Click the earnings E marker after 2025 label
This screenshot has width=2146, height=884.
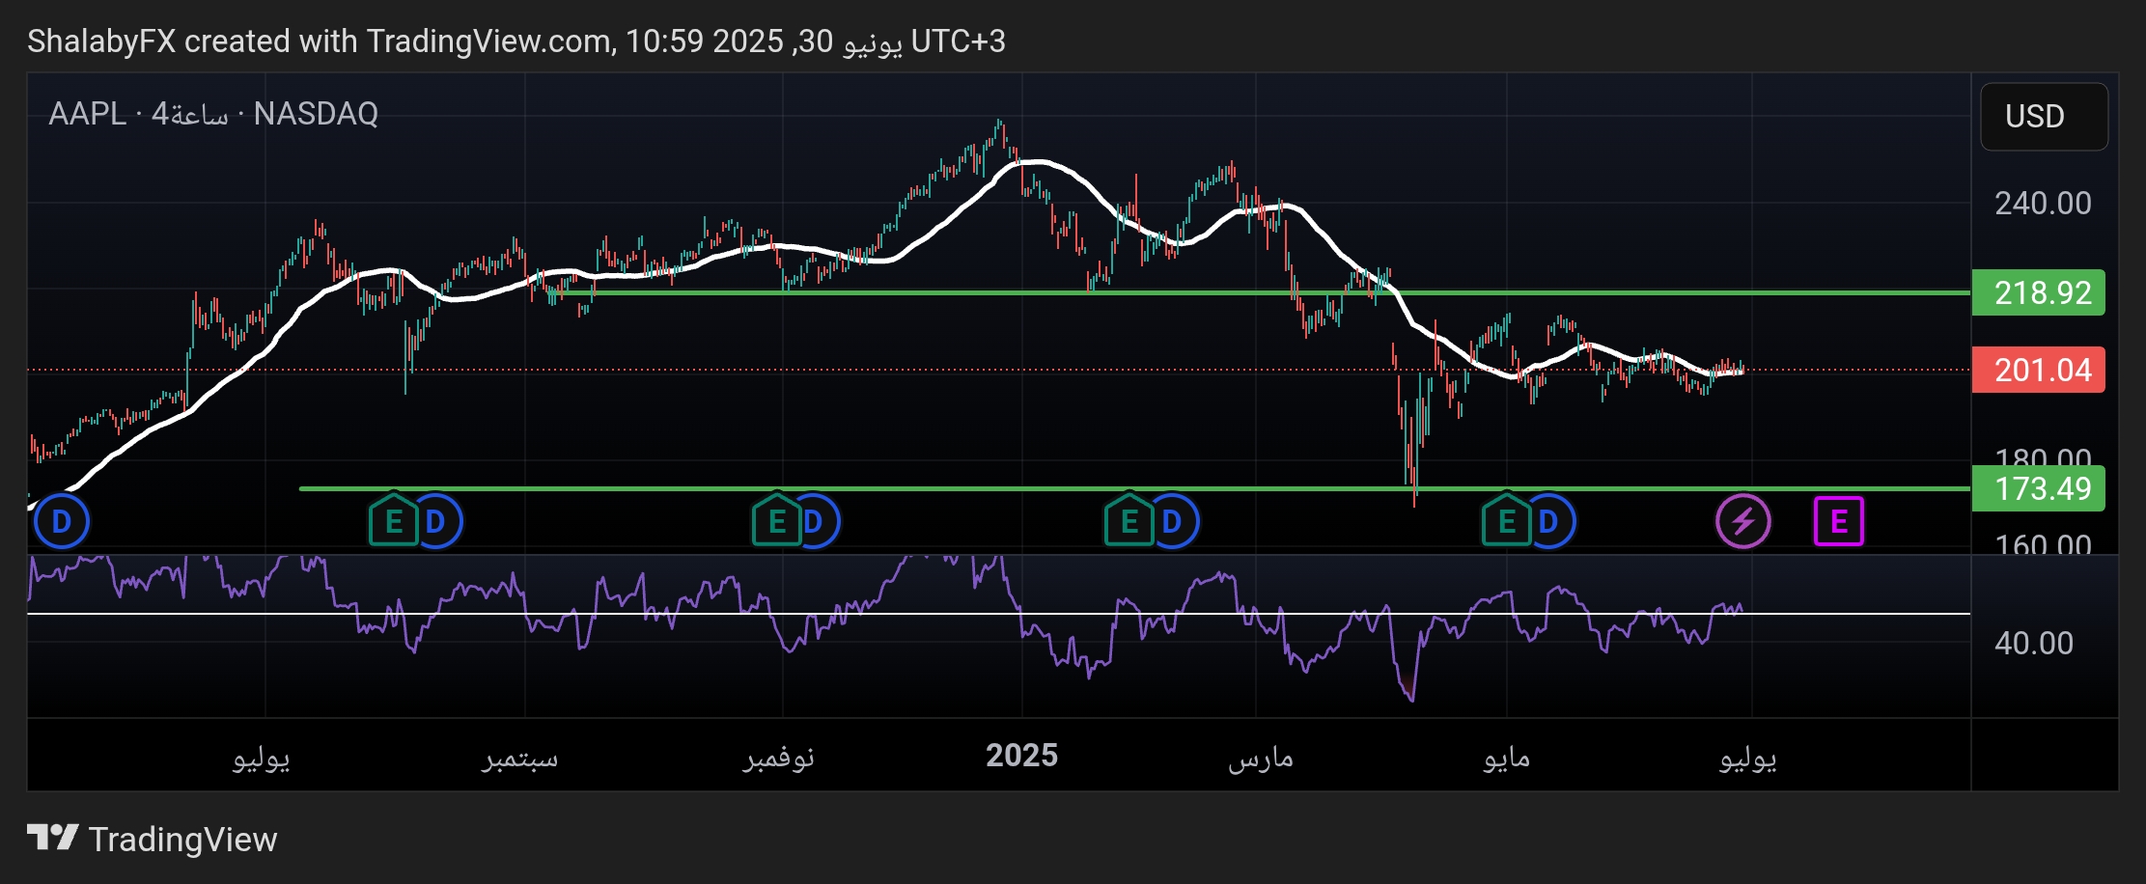click(1129, 522)
